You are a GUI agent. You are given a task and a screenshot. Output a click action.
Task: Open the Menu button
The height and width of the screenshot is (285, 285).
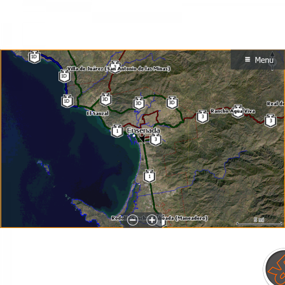(258, 60)
